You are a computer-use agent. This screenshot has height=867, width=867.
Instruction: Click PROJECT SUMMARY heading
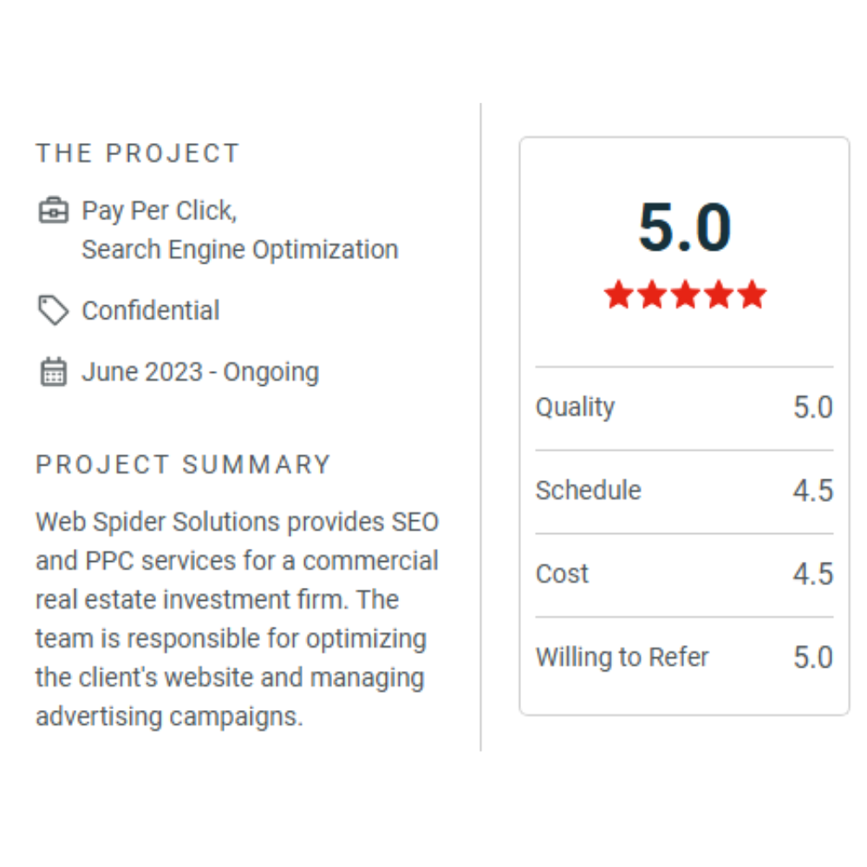[x=183, y=465]
